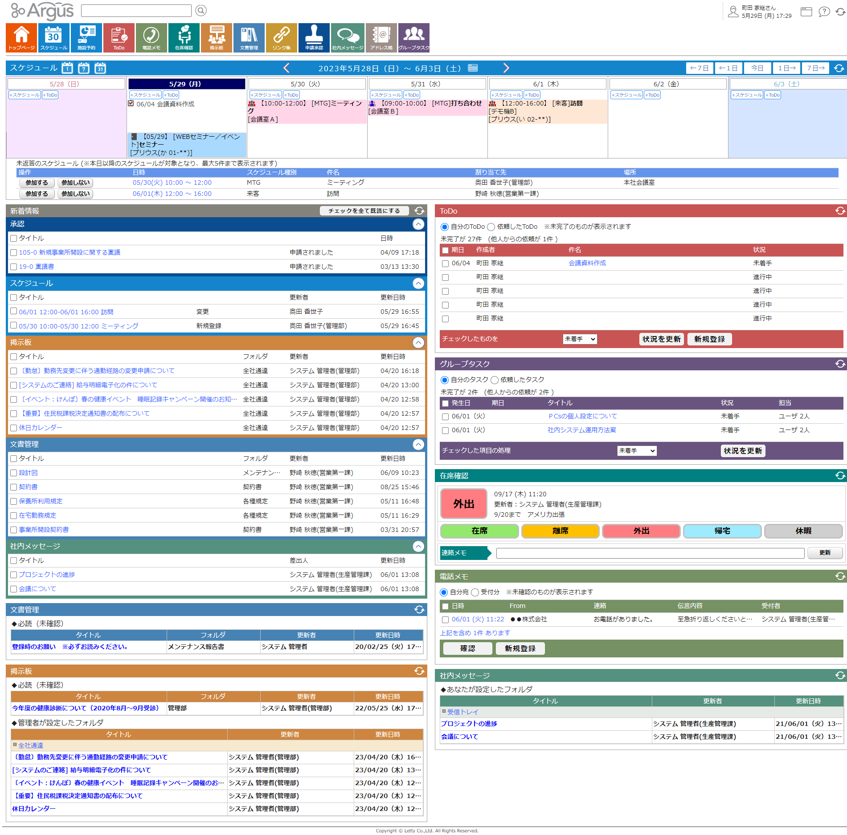The height and width of the screenshot is (835, 847).
Task: Jump forward seven days with 7日→
Action: coord(815,68)
